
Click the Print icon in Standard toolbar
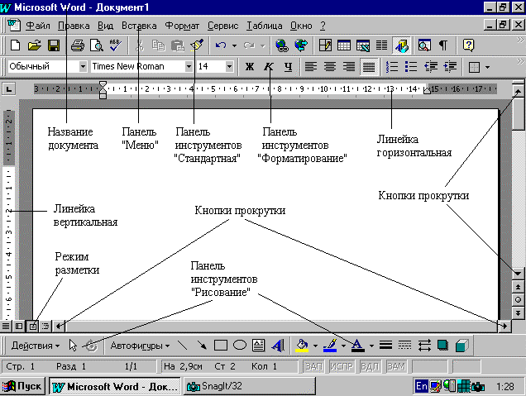(77, 45)
